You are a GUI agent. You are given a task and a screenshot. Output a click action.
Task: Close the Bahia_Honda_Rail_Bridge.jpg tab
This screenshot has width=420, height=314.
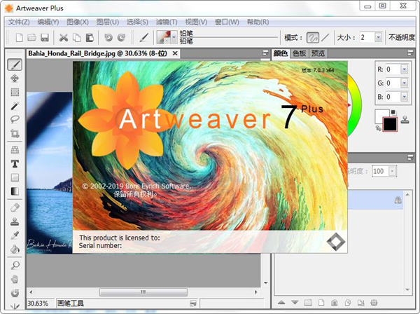[x=175, y=53]
